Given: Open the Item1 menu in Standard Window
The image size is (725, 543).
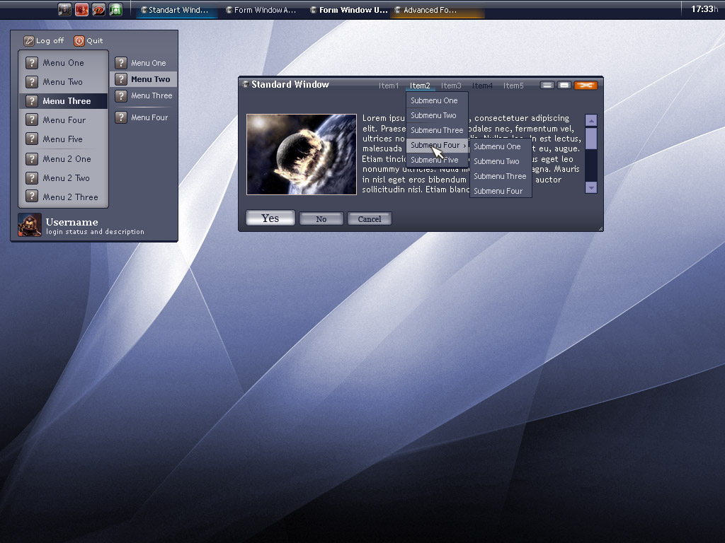Looking at the screenshot, I should click(389, 86).
